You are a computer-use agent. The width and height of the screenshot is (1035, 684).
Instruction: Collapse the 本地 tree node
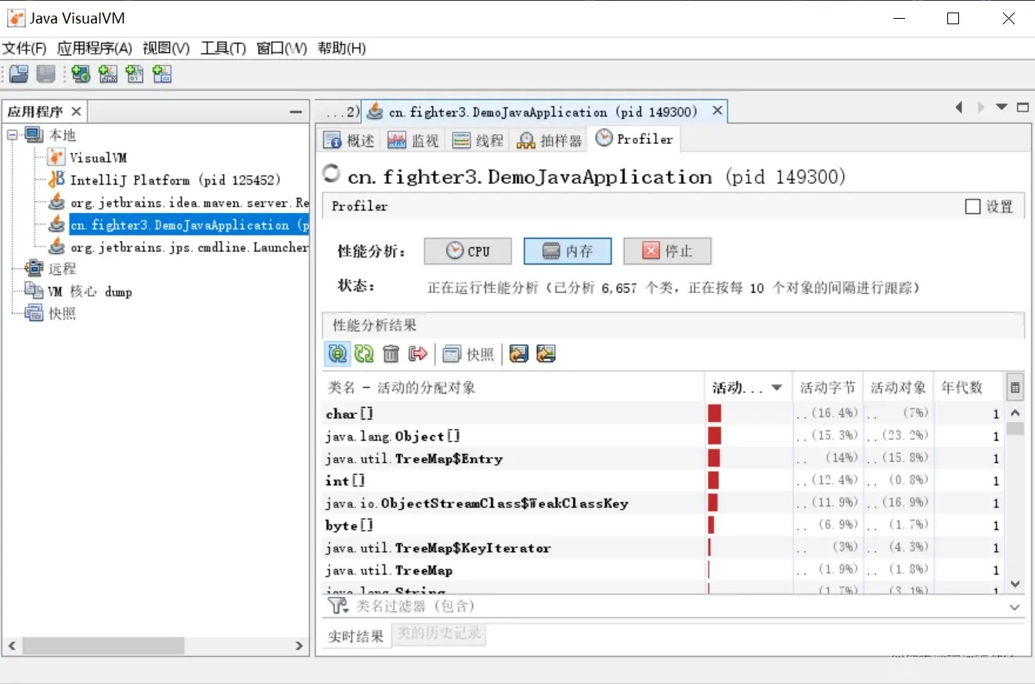pos(13,135)
